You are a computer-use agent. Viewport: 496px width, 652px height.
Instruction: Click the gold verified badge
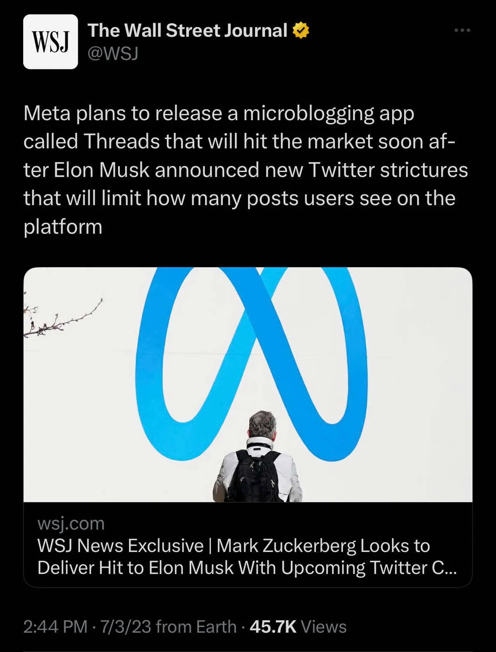click(301, 31)
